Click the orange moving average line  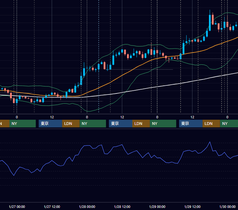[121, 76]
